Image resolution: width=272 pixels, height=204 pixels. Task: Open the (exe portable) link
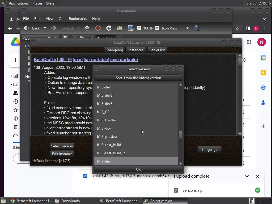tap(124, 59)
